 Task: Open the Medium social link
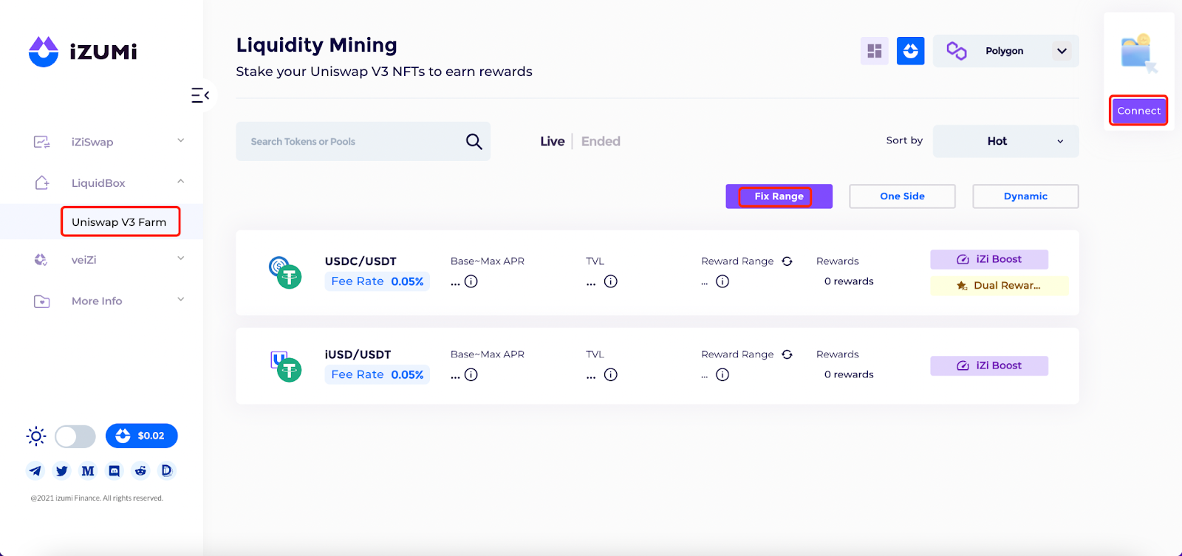[x=88, y=471]
